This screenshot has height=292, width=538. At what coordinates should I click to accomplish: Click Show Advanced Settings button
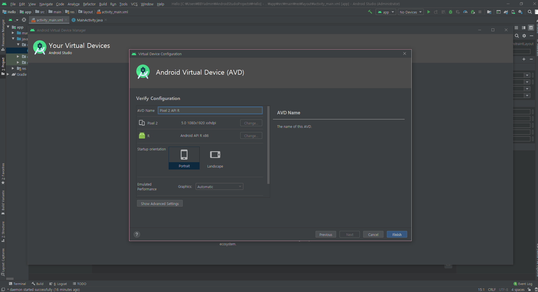coord(160,204)
